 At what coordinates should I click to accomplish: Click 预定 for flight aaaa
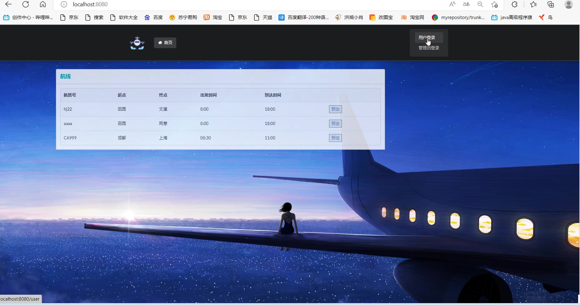click(x=335, y=123)
